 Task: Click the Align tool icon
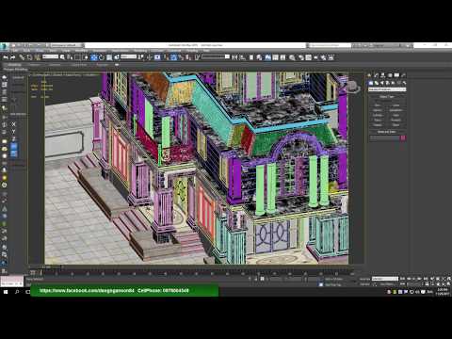242,57
